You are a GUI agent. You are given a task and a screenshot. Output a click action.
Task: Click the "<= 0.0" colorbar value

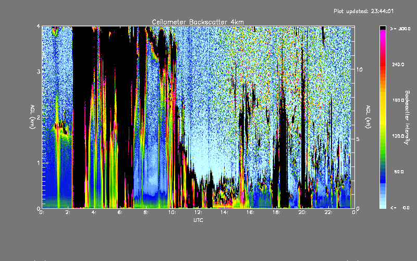(400, 207)
